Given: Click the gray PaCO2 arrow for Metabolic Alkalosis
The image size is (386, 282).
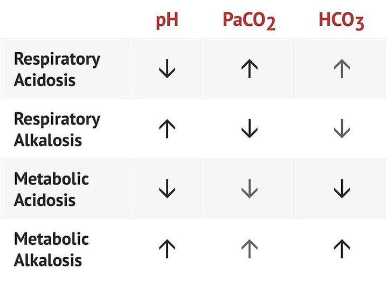Looking at the screenshot, I should coord(249,249).
